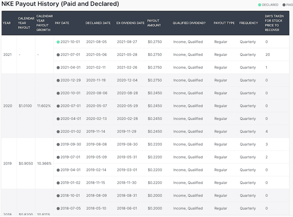Click the paid dot beside 2019-09-30
This screenshot has width=293, height=217.
click(58, 144)
